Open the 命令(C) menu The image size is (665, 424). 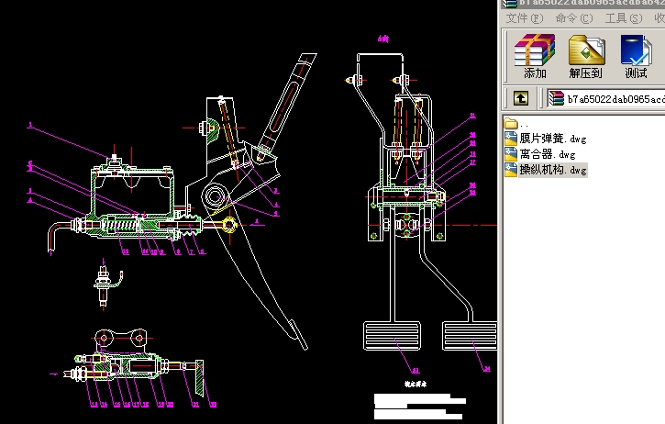[574, 18]
